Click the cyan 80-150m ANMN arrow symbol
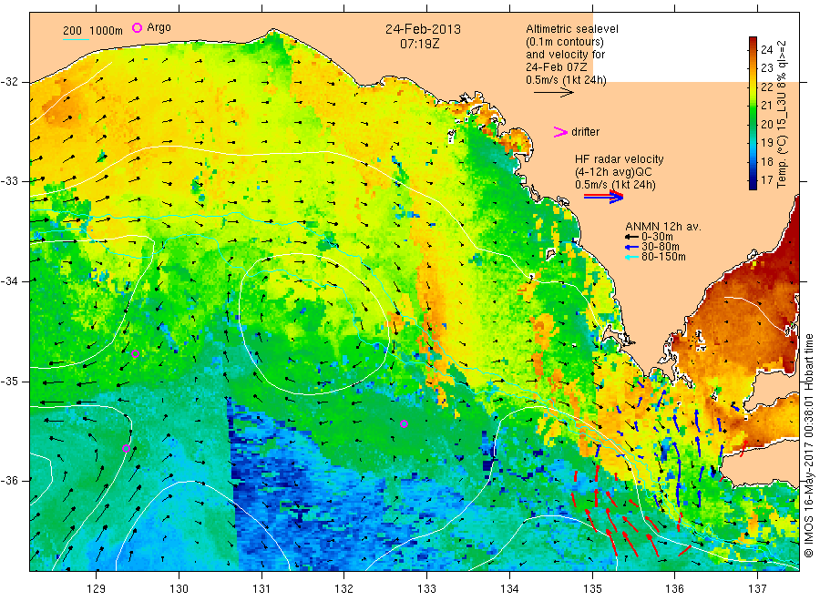 pyautogui.click(x=631, y=257)
